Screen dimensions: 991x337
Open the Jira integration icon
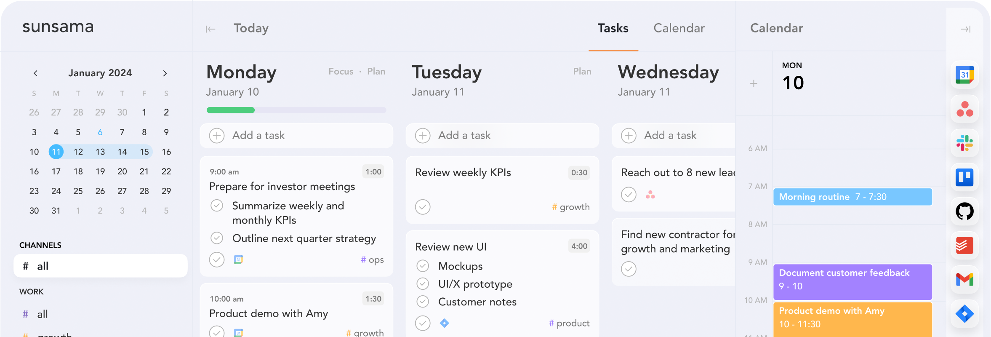964,314
